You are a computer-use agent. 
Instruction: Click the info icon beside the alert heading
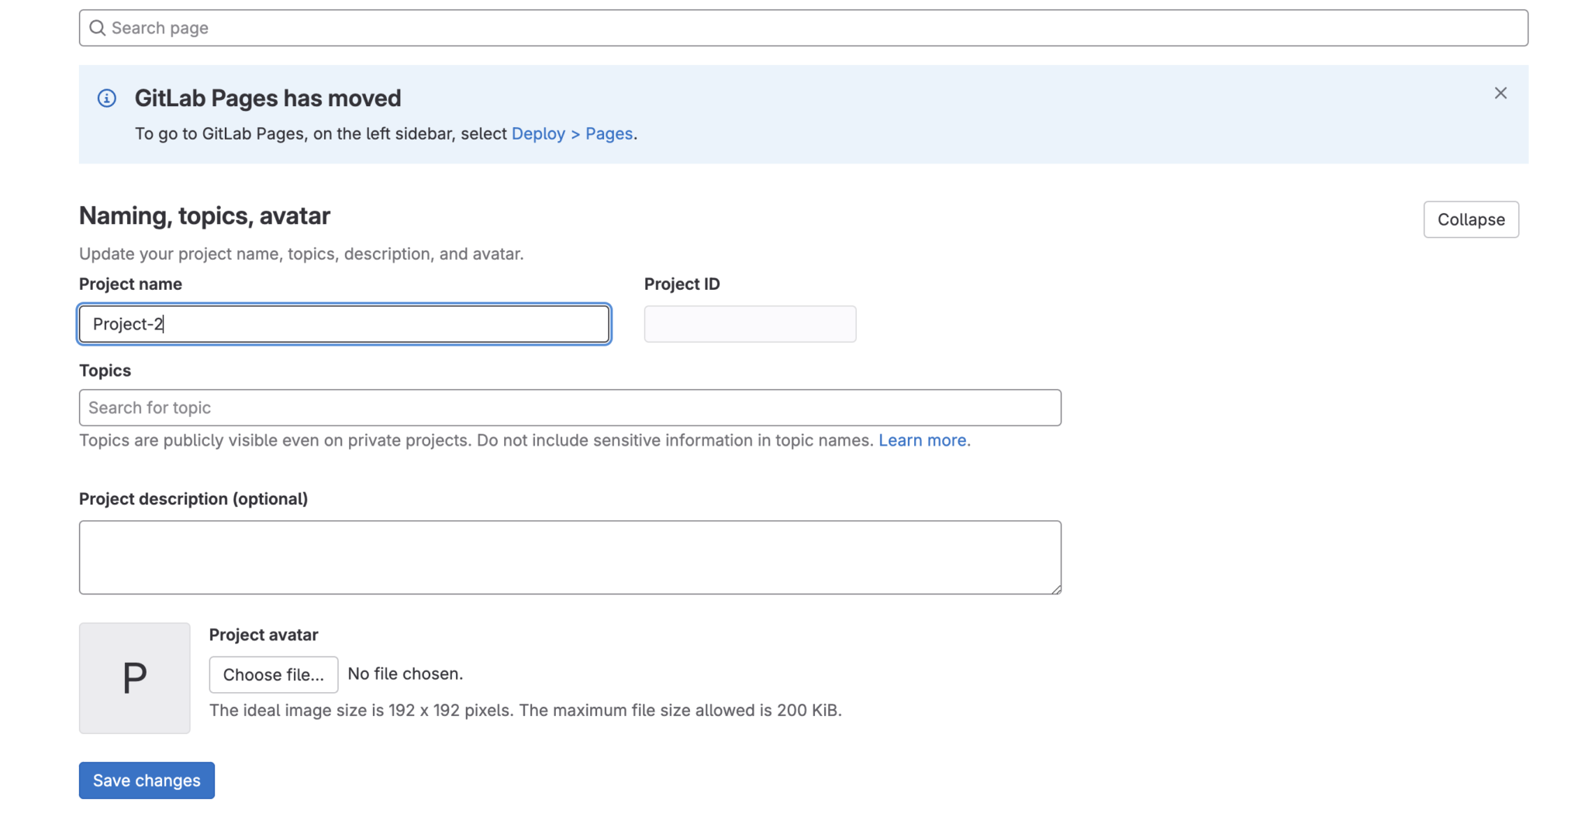pyautogui.click(x=106, y=98)
